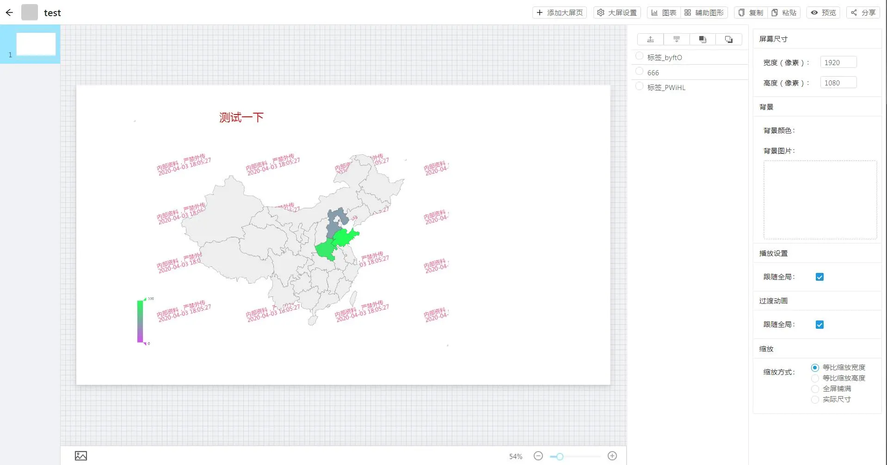887x465 pixels.
Task: Click the 粘贴 paste button
Action: tap(784, 12)
